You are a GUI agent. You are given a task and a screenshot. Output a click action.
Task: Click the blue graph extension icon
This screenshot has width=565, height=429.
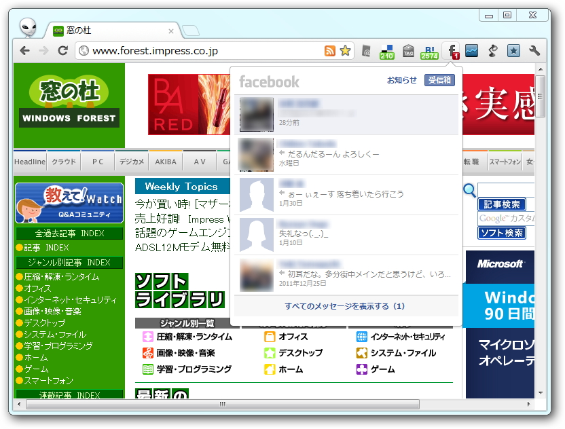pyautogui.click(x=471, y=50)
